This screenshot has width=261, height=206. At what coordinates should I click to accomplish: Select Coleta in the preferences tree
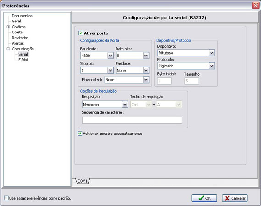click(17, 32)
